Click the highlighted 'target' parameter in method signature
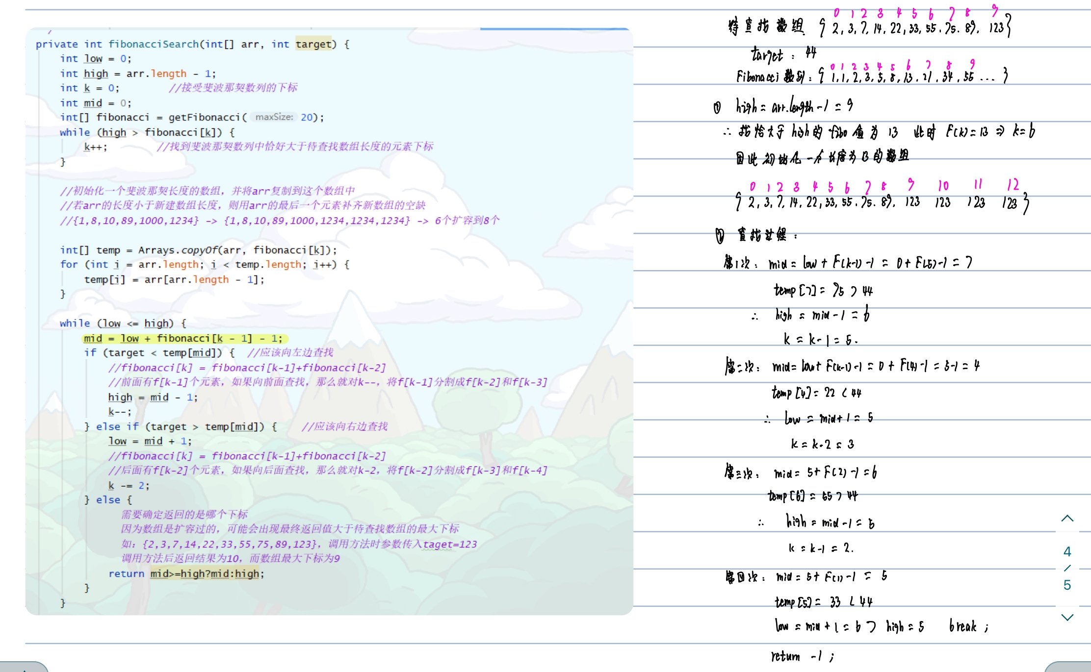 313,44
